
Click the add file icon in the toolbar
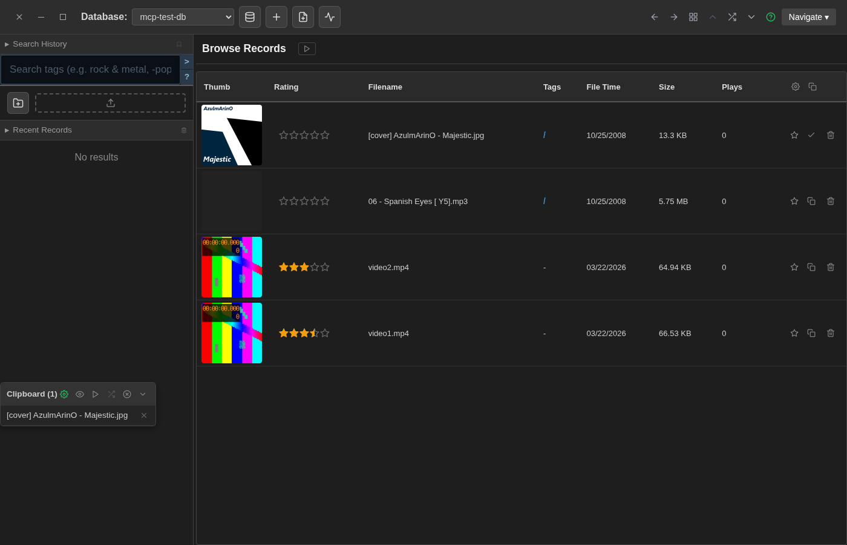point(303,17)
